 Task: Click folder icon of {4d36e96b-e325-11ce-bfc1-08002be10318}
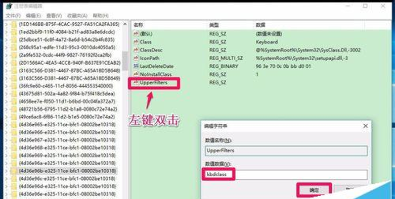click(x=14, y=171)
